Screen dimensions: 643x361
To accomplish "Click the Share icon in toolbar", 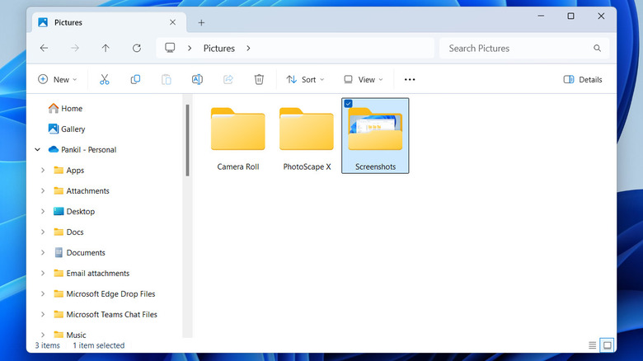I will (228, 80).
